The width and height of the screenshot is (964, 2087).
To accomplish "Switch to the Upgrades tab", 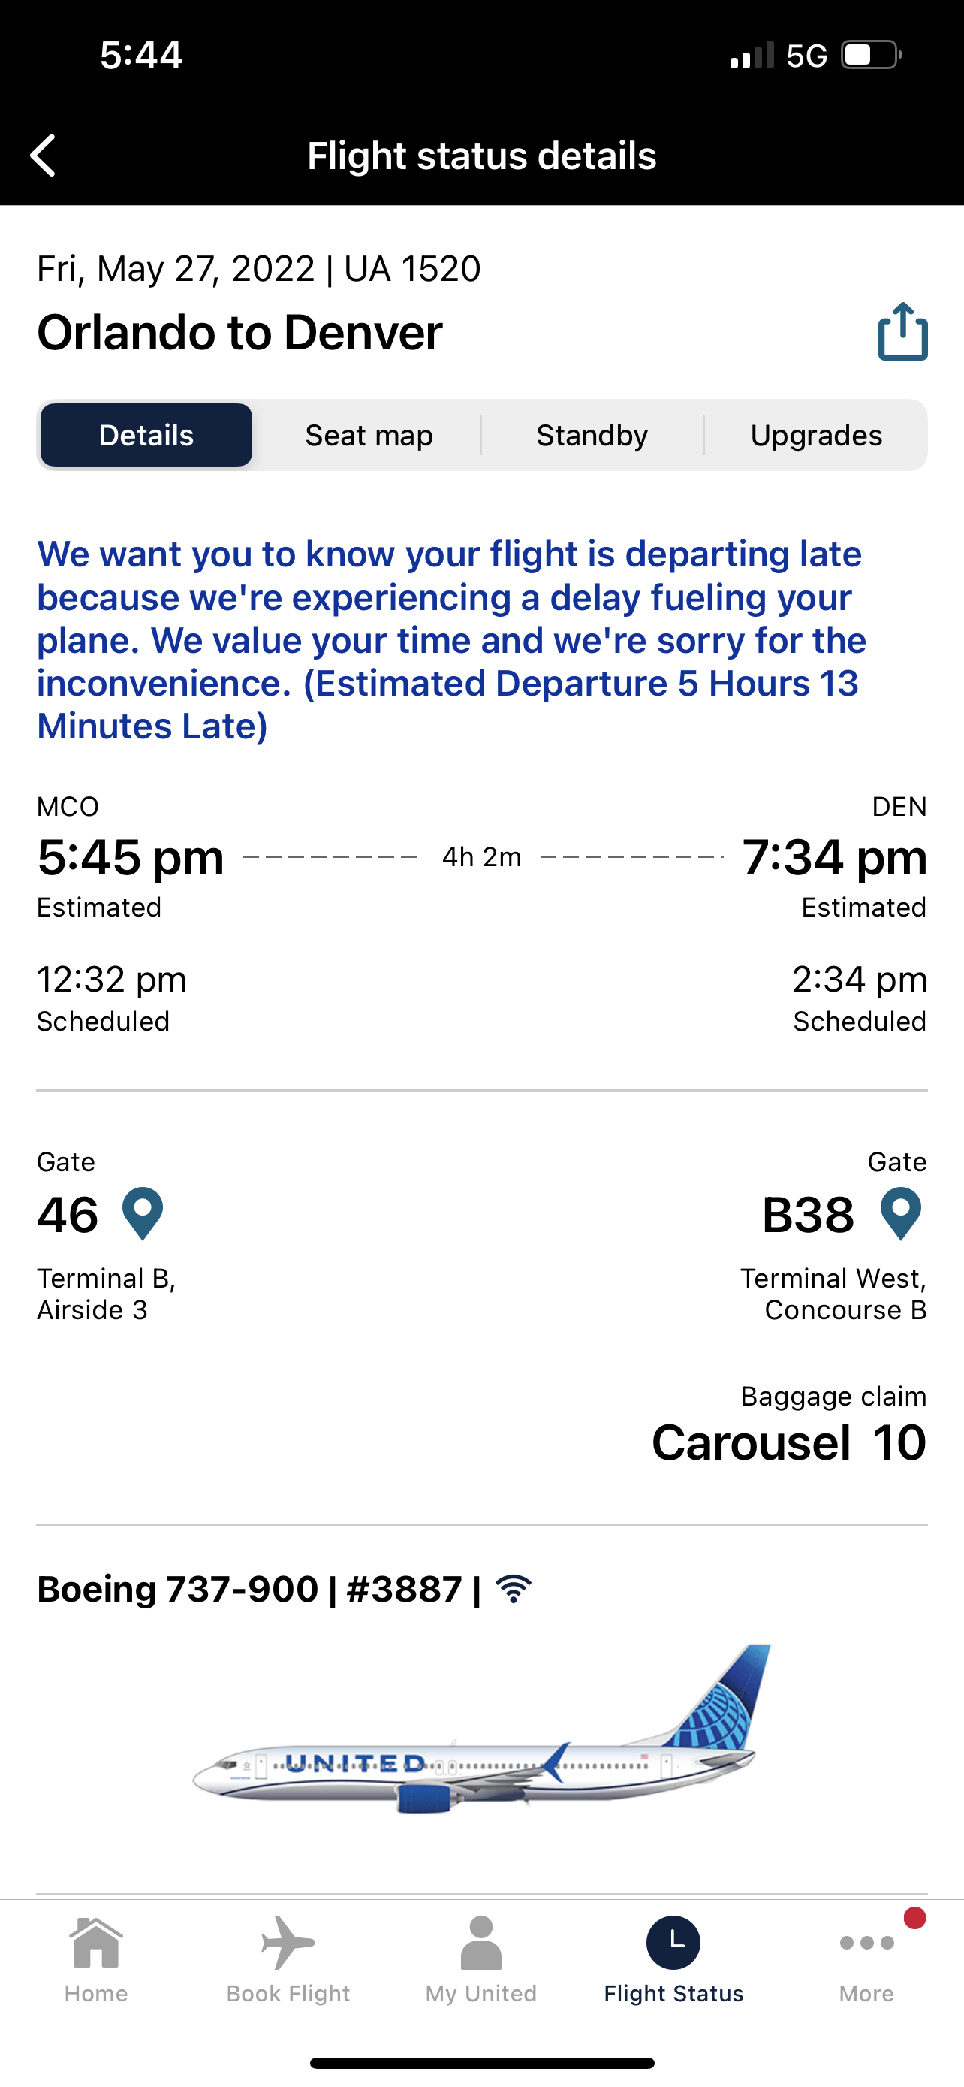I will (x=816, y=435).
